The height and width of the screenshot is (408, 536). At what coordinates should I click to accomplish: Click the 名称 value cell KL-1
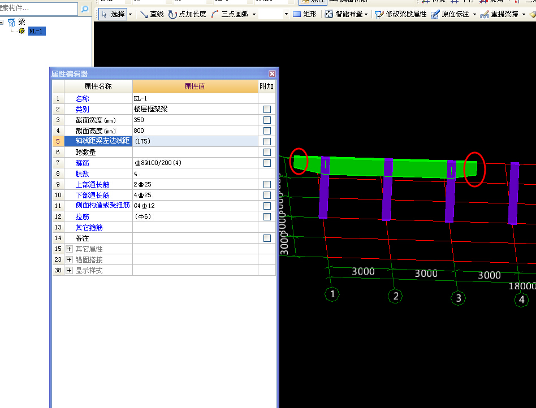[x=195, y=98]
